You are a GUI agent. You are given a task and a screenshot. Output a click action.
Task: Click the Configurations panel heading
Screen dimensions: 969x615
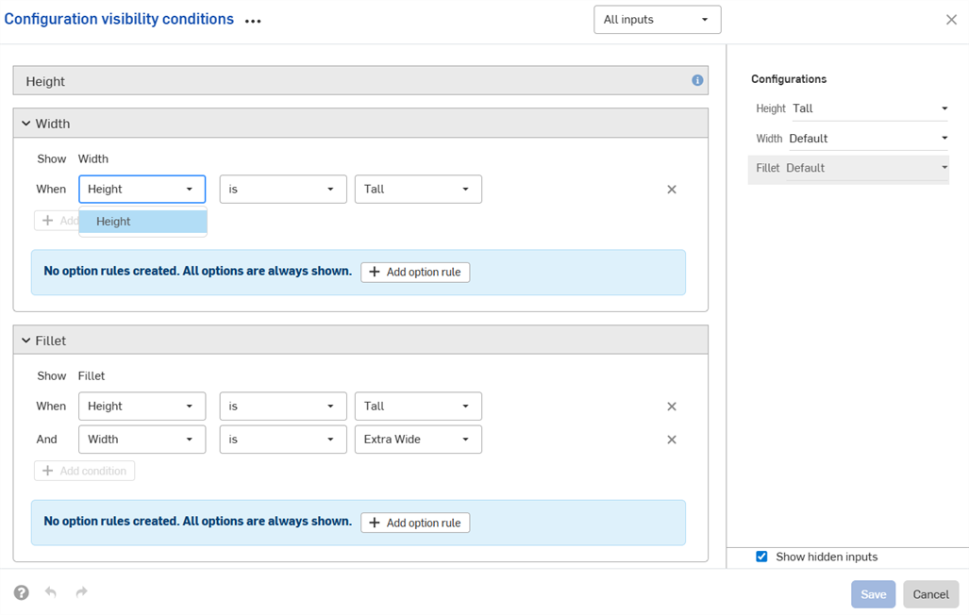pyautogui.click(x=789, y=79)
